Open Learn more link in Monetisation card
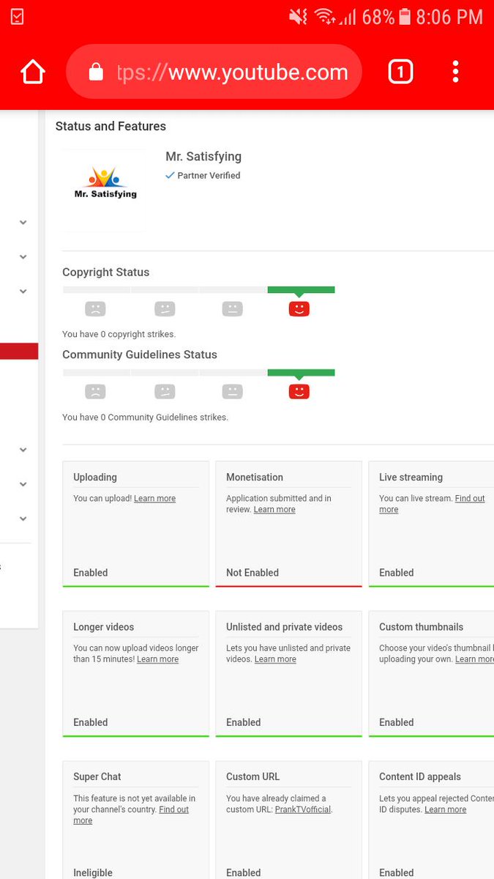The image size is (494, 879). pyautogui.click(x=274, y=510)
